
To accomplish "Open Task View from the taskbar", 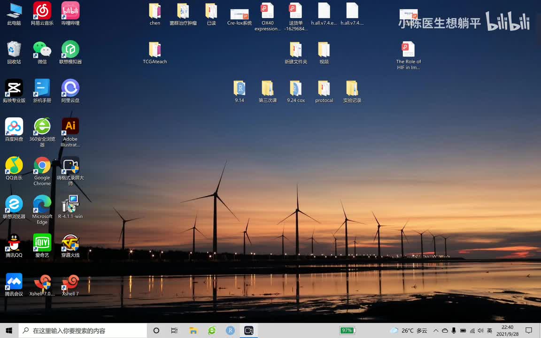I will pyautogui.click(x=174, y=330).
